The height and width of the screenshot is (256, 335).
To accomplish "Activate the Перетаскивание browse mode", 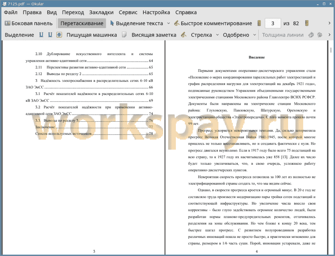I will 82,23.
